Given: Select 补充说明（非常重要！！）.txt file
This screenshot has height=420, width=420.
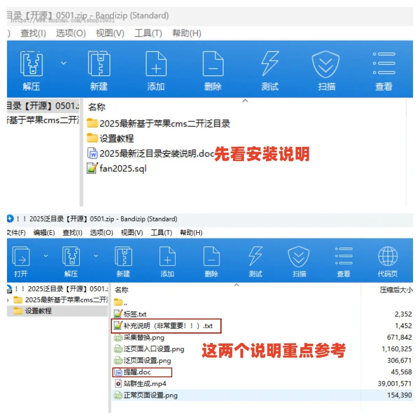Looking at the screenshot, I should pos(163,325).
